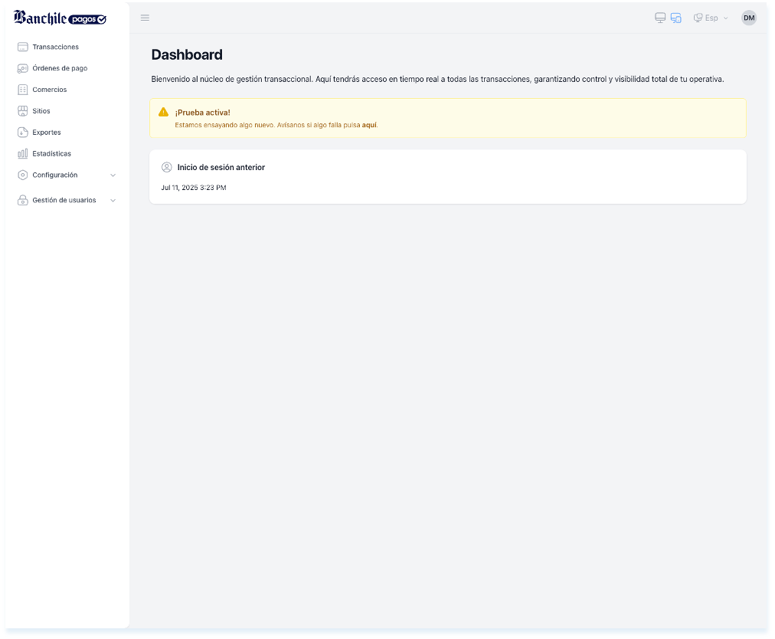Open the Sitios section
Screen dimensions: 775x639
tap(41, 111)
